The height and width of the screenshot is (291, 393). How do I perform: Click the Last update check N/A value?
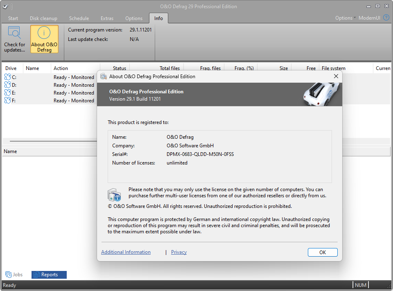click(134, 39)
